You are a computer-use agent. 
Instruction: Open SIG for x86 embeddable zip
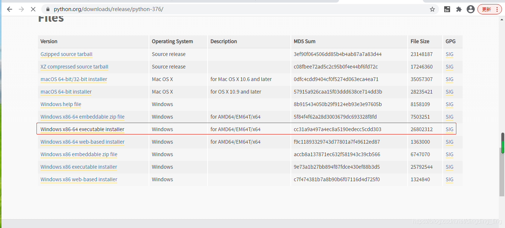(449, 154)
